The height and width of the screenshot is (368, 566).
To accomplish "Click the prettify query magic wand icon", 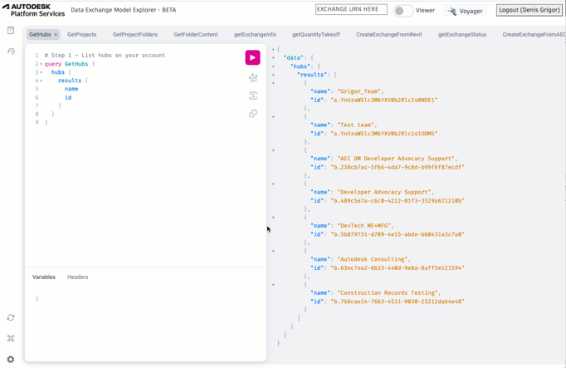I will click(253, 77).
